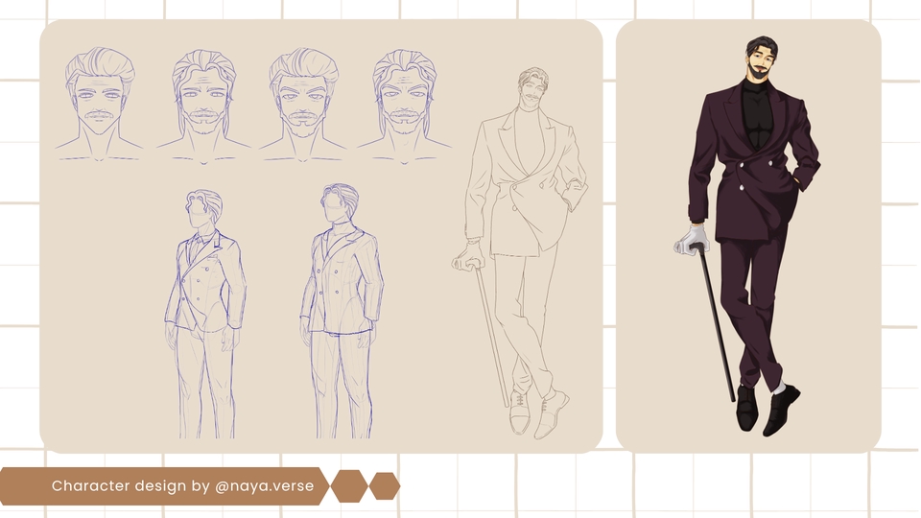Click the black cane of colored character
921x518 pixels.
(717, 323)
